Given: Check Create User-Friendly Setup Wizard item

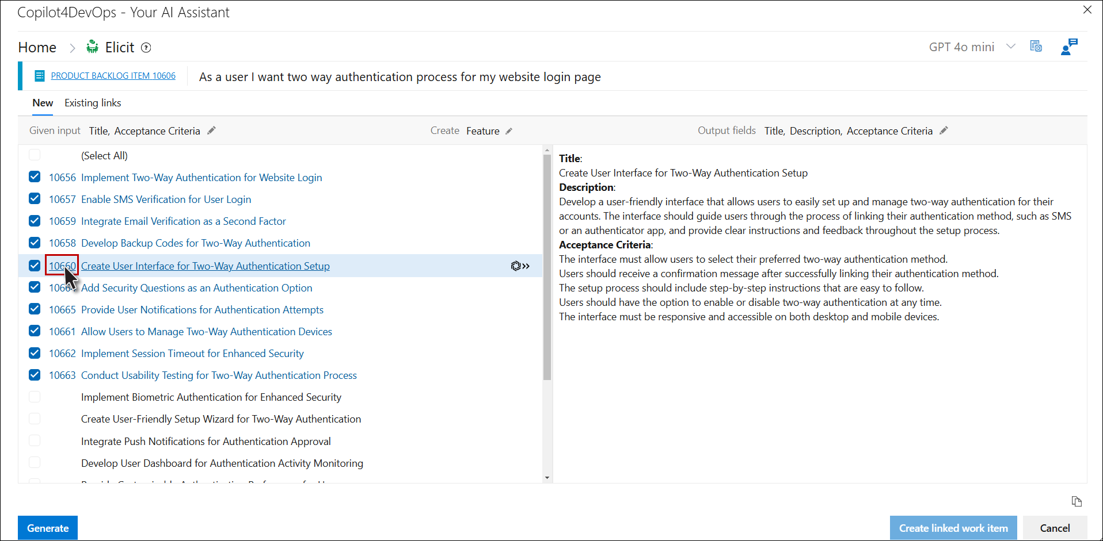Looking at the screenshot, I should tap(35, 419).
